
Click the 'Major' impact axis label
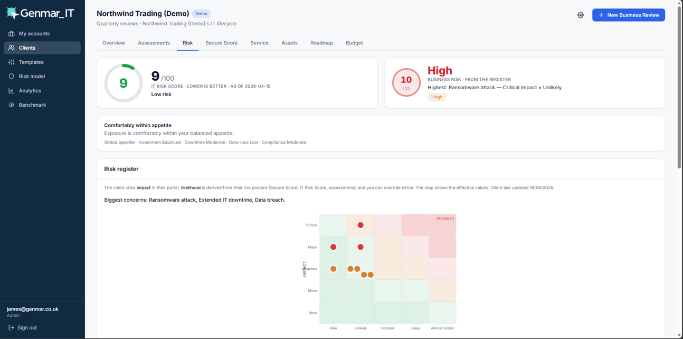tap(312, 247)
